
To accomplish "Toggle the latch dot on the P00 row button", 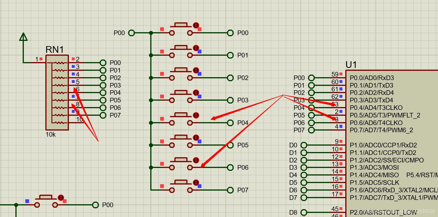I will (196, 25).
